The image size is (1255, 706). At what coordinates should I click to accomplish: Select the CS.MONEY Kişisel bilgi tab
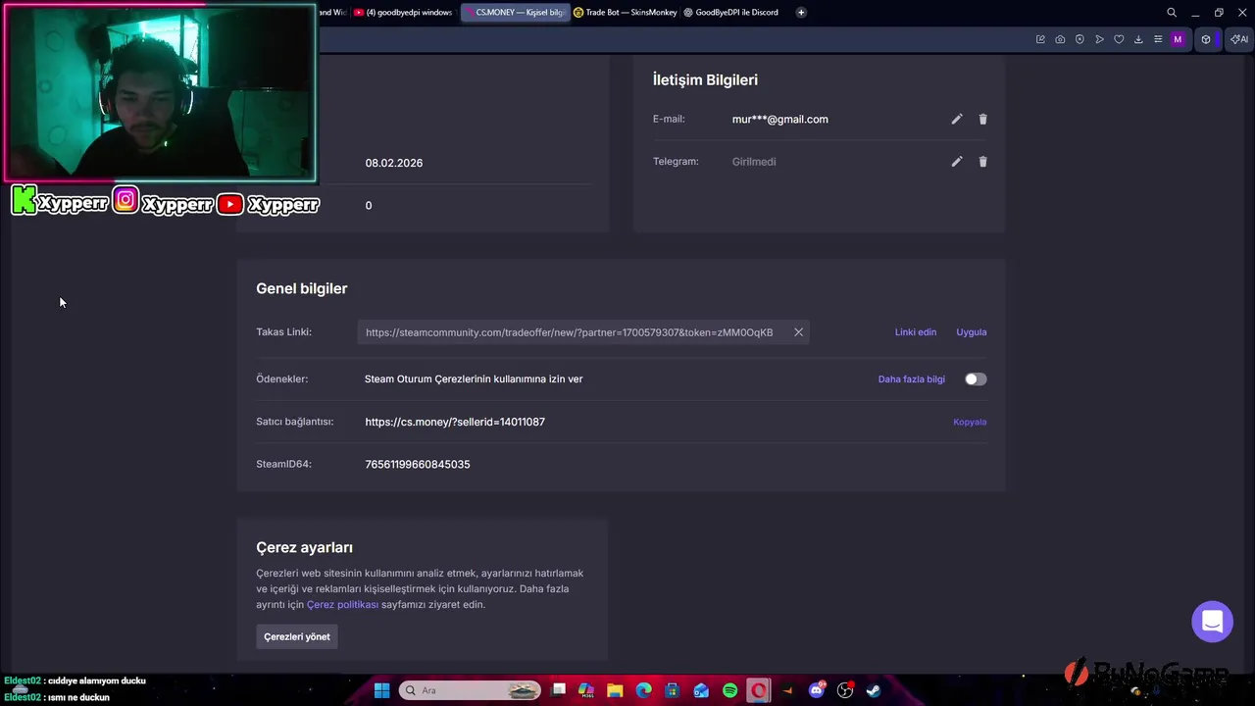pos(515,13)
